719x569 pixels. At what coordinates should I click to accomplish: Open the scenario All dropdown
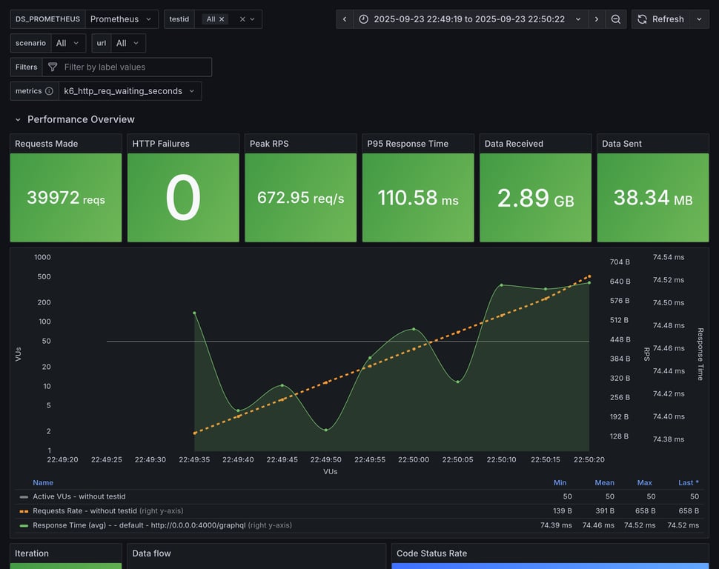tap(68, 43)
